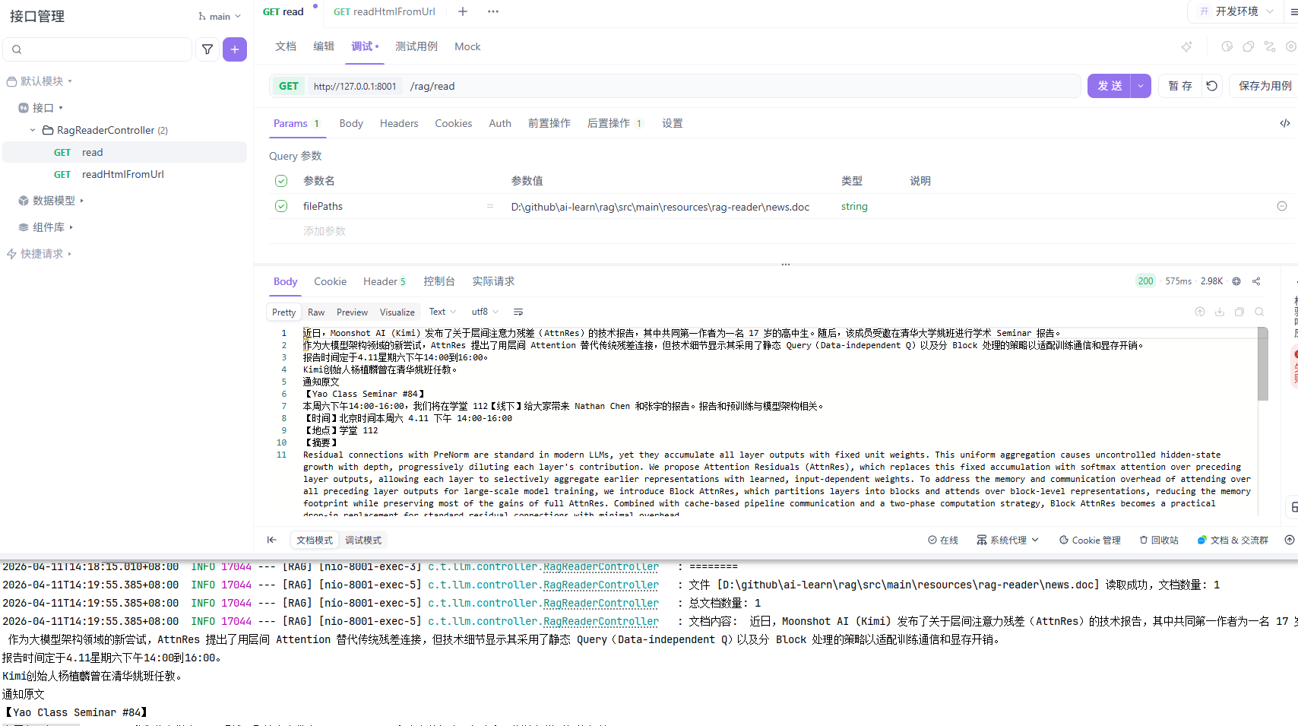Screen dimensions: 1298x726
Task: Click the 保存为用例 button
Action: coord(1265,86)
